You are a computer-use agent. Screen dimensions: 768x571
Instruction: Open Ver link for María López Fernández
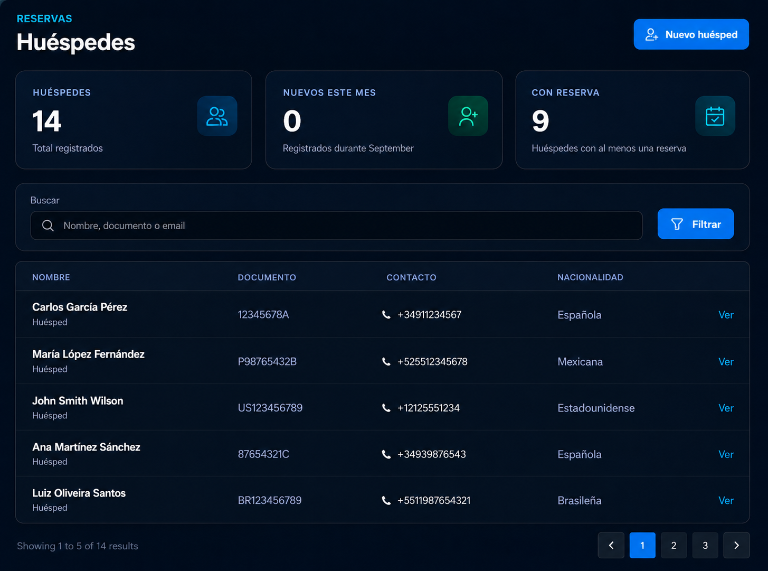click(x=726, y=362)
